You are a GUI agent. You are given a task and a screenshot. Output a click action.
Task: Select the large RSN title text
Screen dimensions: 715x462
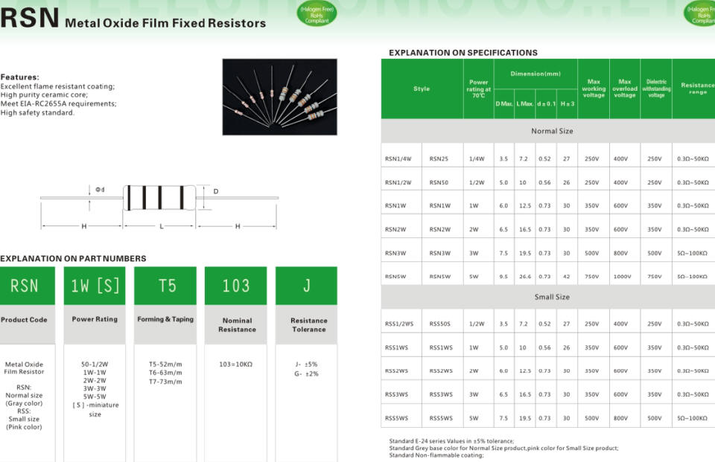click(x=30, y=17)
